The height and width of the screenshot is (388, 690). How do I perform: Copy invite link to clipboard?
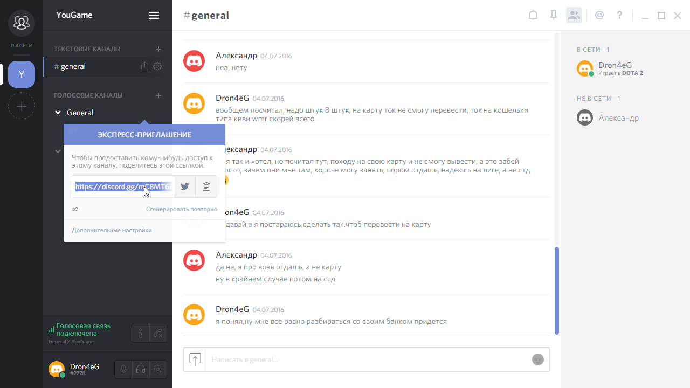coord(206,186)
